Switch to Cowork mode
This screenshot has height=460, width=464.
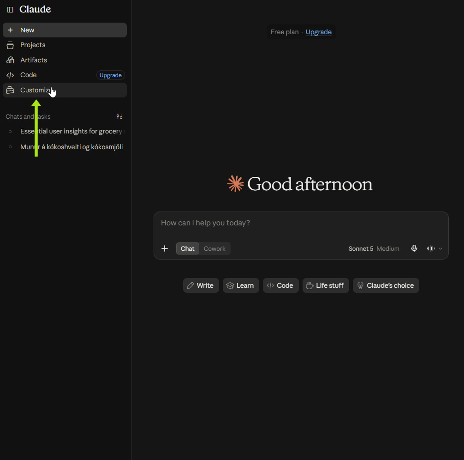point(214,248)
